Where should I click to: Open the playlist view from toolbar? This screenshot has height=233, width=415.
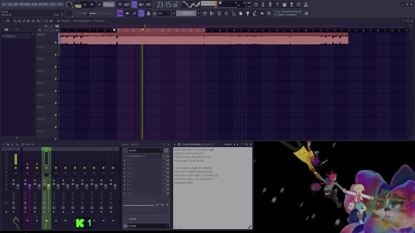205,13
